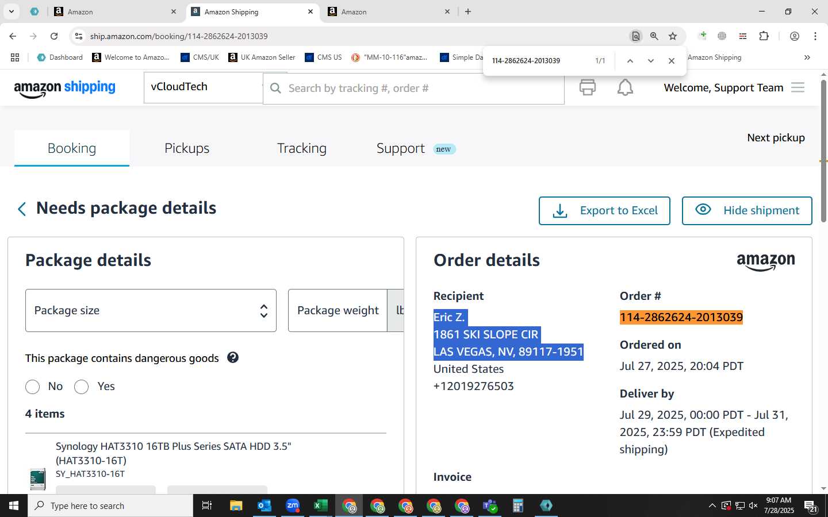
Task: Show more bookmarks chevron
Action: tap(807, 57)
